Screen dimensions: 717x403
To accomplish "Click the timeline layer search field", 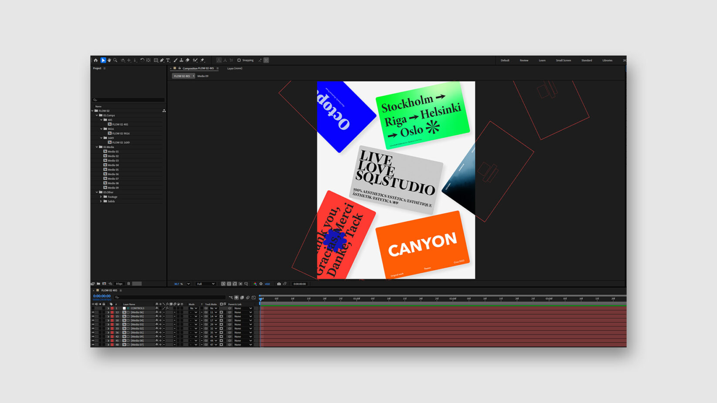I will point(170,298).
